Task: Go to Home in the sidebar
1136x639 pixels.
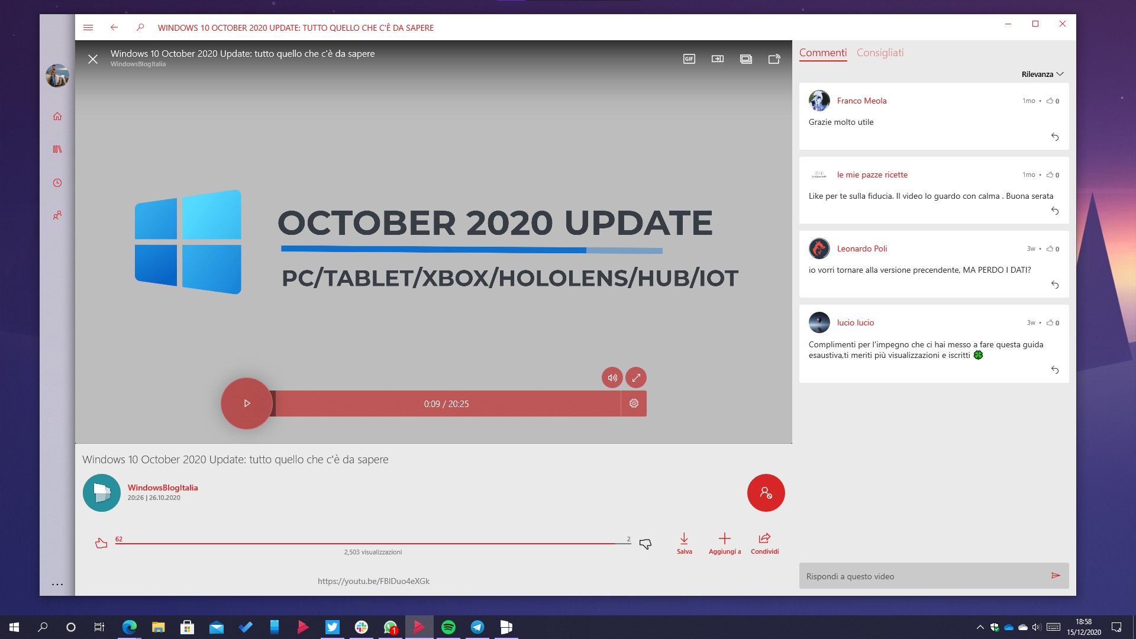Action: point(57,116)
